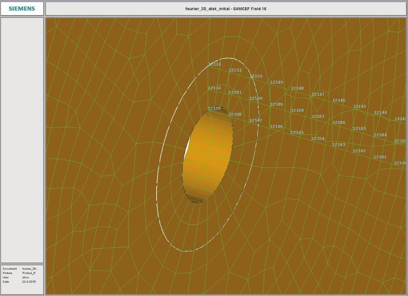Select node label 12147

coord(318,94)
